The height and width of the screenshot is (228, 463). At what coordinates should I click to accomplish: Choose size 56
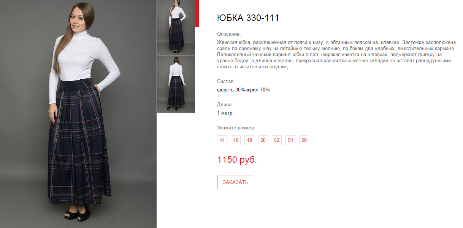(304, 140)
